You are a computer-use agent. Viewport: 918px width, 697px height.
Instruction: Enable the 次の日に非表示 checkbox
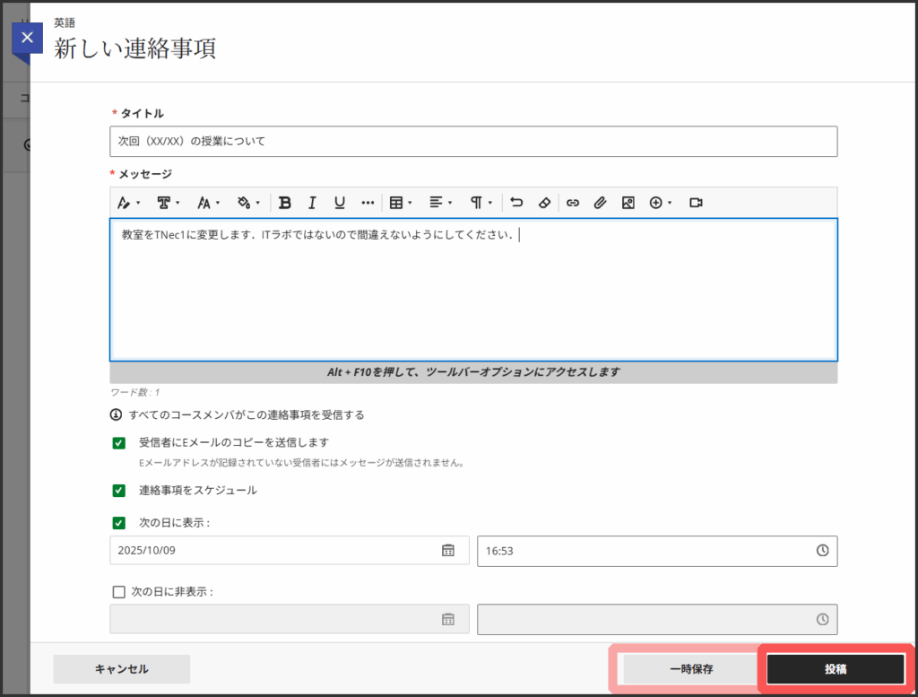click(119, 592)
